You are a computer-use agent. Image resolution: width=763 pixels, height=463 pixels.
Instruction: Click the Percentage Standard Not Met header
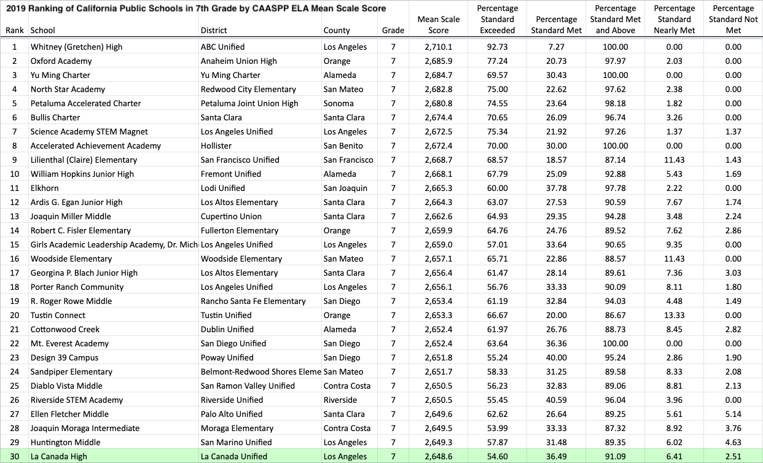(733, 19)
